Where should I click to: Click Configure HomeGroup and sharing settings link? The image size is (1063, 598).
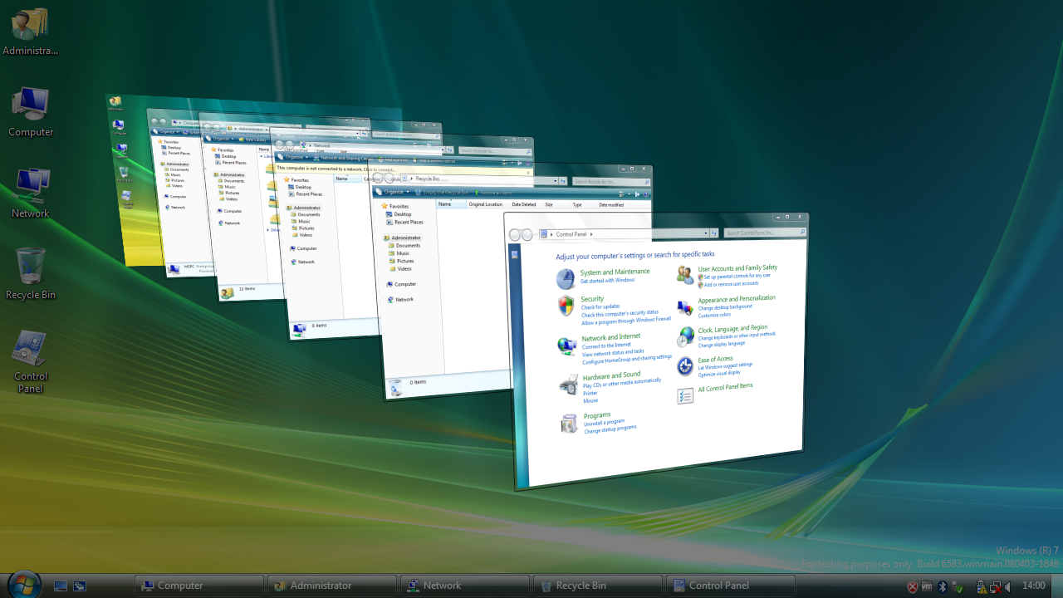627,359
